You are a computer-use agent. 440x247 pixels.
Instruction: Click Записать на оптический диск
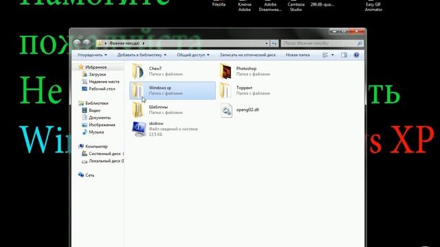pos(247,55)
